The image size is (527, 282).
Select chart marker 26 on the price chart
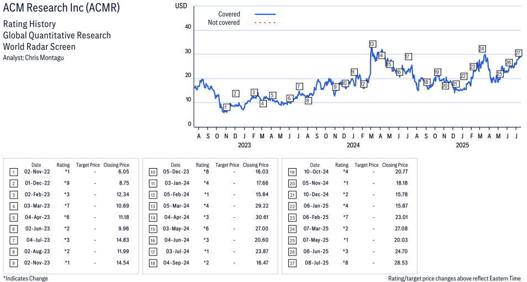coord(509,62)
